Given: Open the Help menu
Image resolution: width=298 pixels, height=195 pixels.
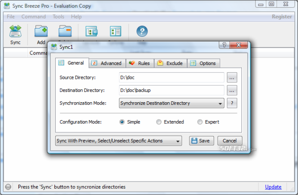Looking at the screenshot, I should click(x=76, y=17).
